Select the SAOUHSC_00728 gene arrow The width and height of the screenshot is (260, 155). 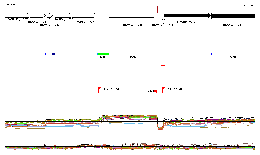click(x=133, y=16)
